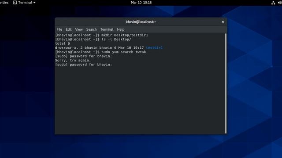This screenshot has width=282, height=158.
Task: Click the 'total 0' output line
Action: coord(63,43)
